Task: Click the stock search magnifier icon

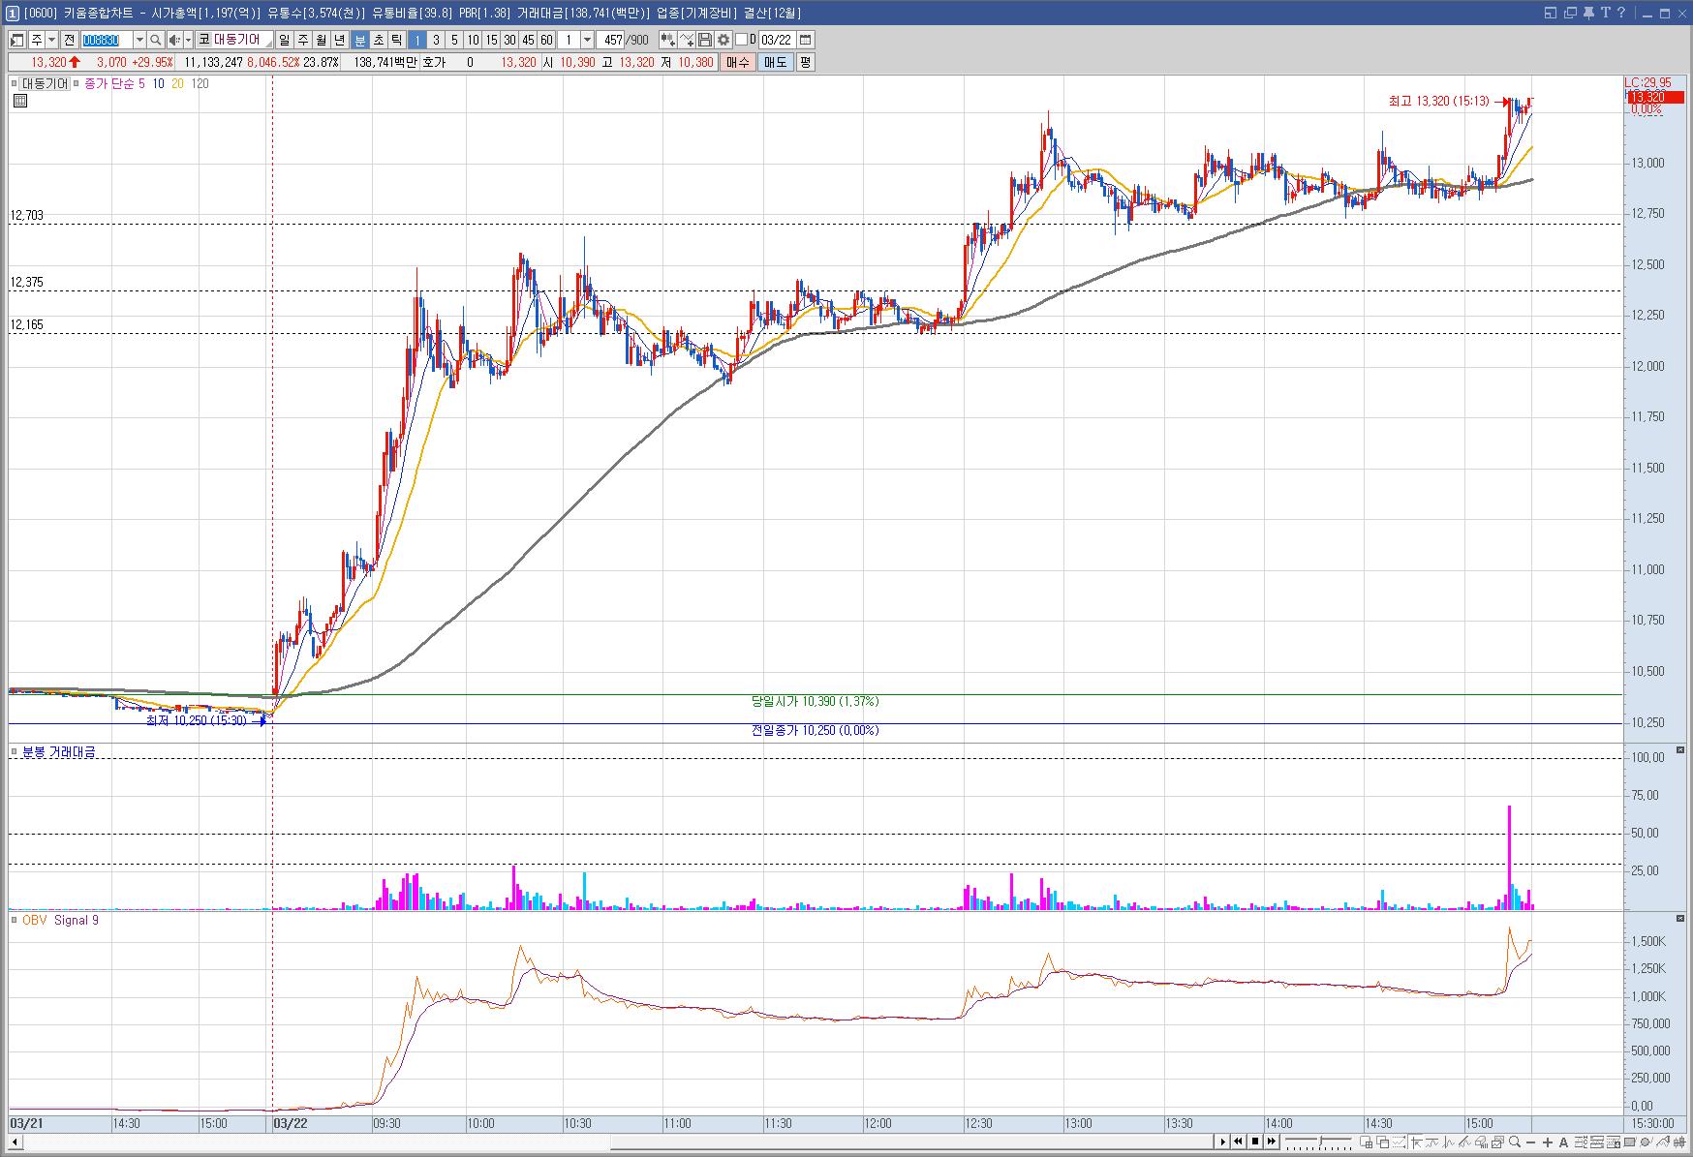Action: coord(155,40)
